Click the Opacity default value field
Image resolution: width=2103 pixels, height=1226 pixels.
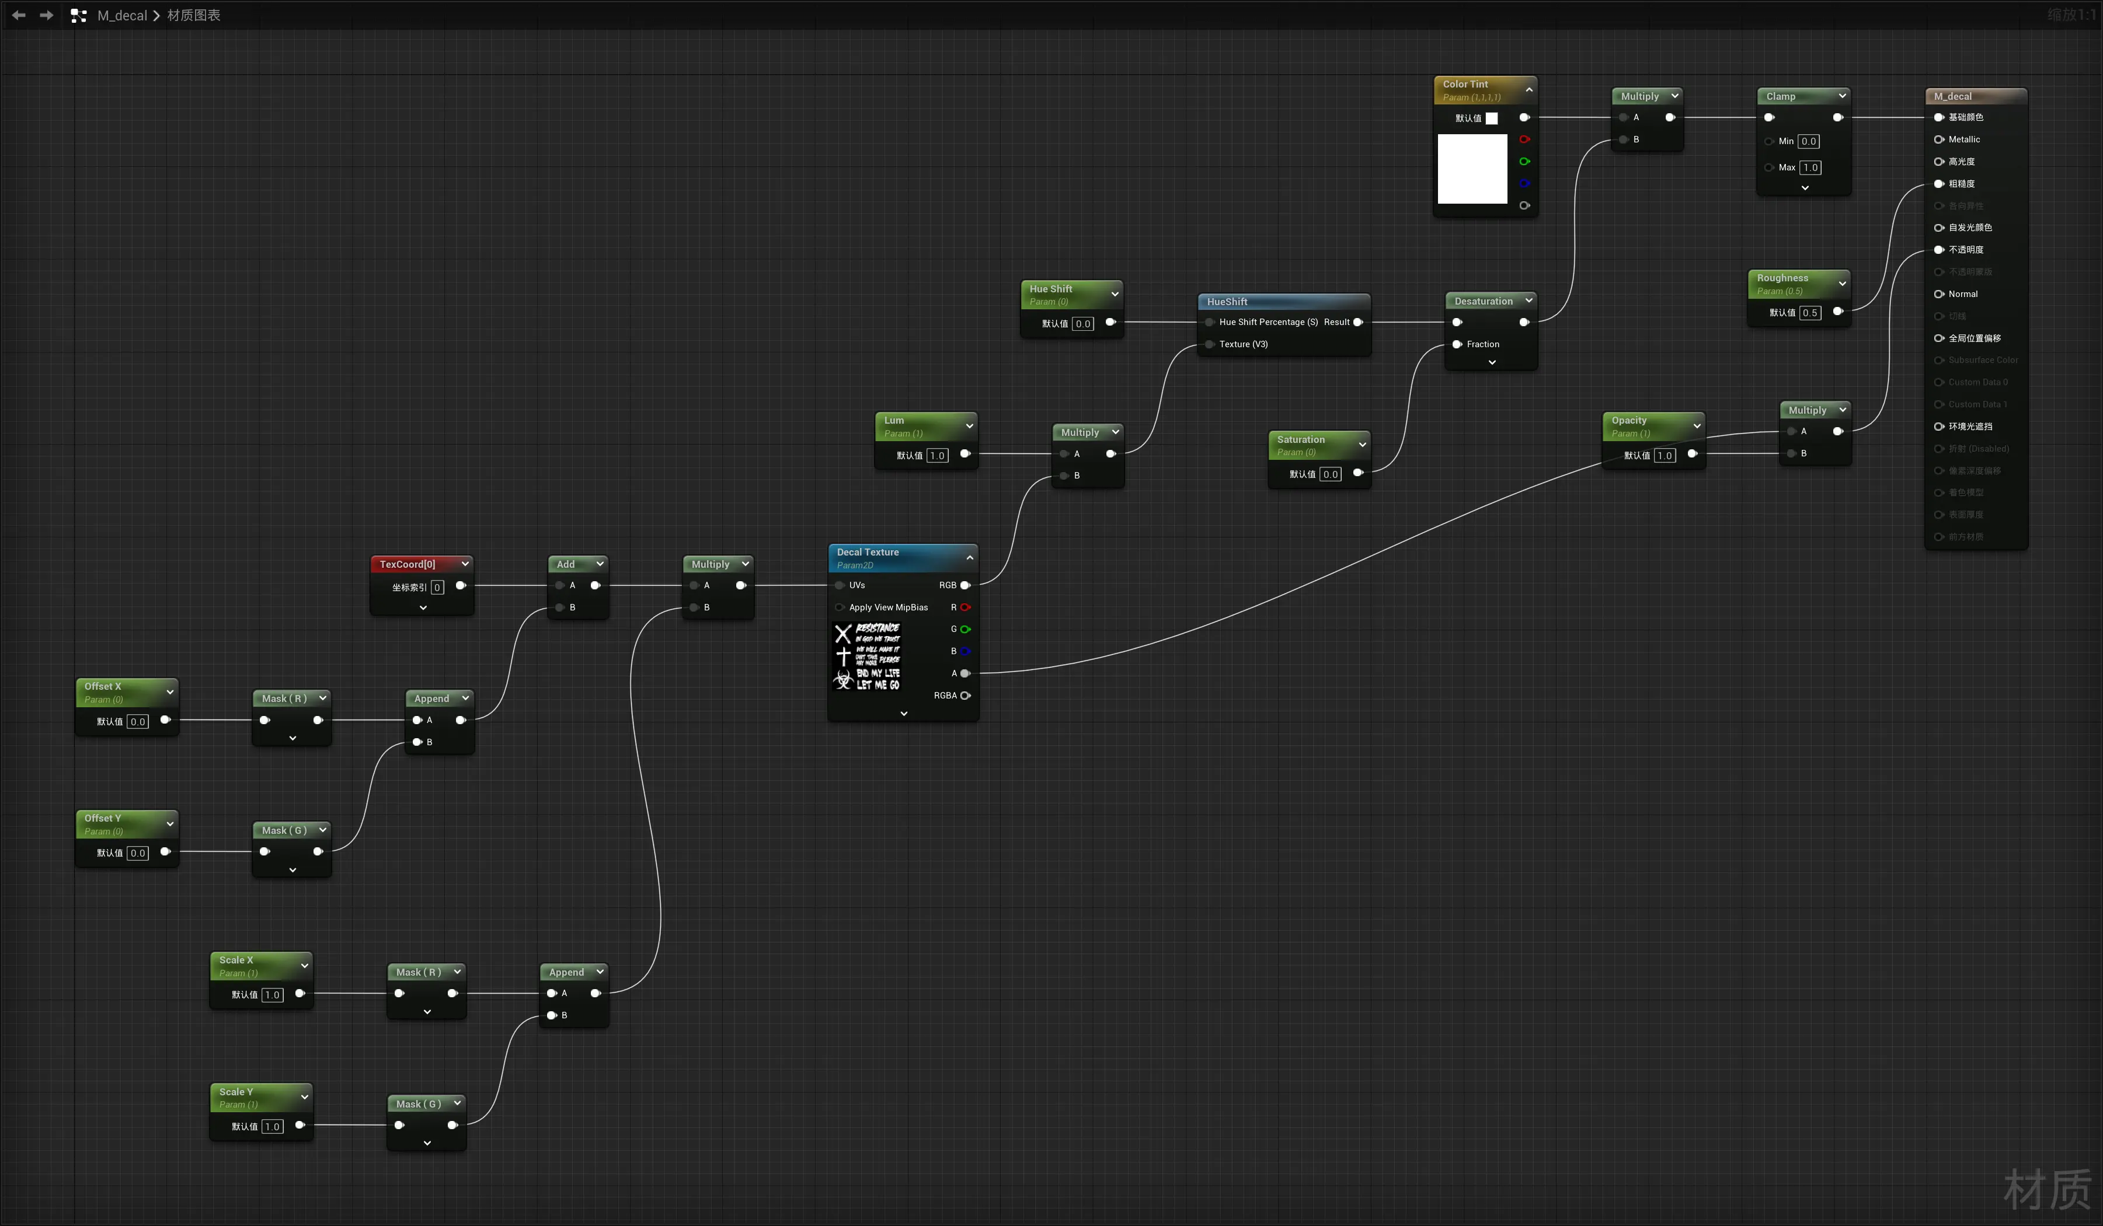[x=1664, y=455]
